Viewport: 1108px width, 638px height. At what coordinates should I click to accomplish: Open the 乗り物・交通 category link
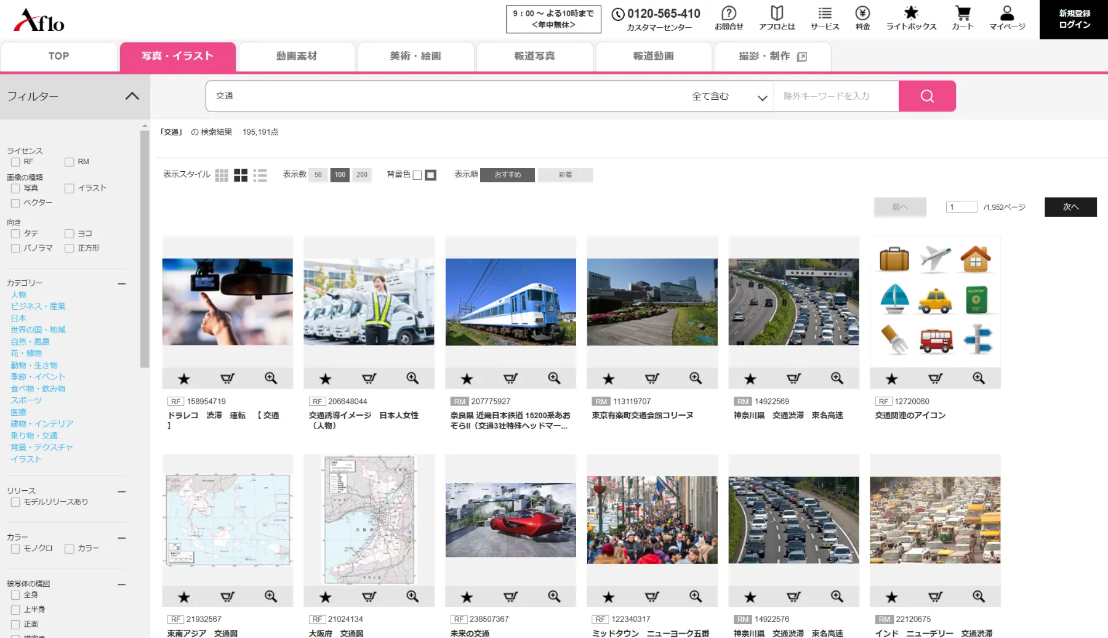pos(34,435)
